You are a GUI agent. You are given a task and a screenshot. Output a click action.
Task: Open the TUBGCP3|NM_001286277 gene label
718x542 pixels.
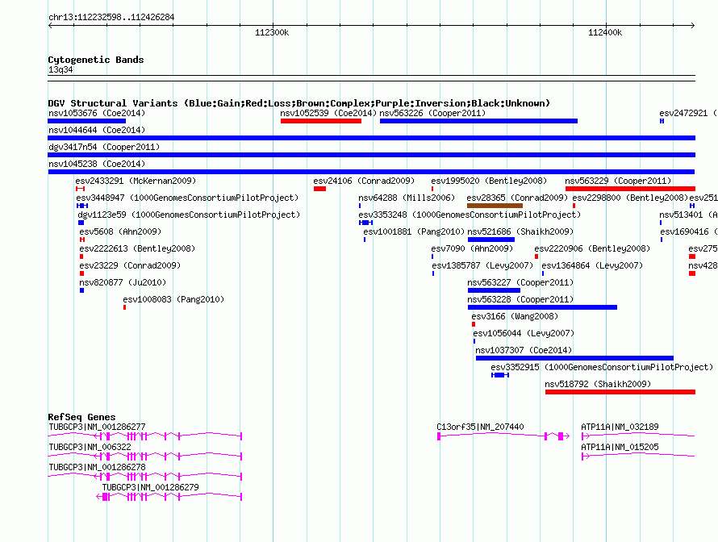97,427
